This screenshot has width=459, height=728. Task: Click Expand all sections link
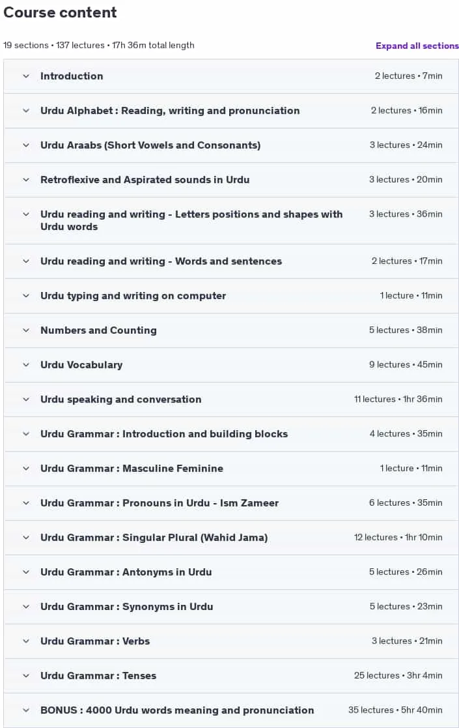pos(417,46)
